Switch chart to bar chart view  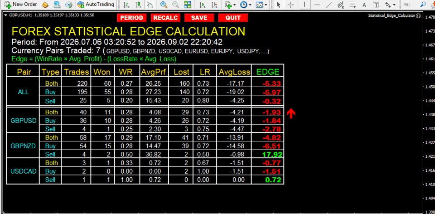click(x=126, y=5)
